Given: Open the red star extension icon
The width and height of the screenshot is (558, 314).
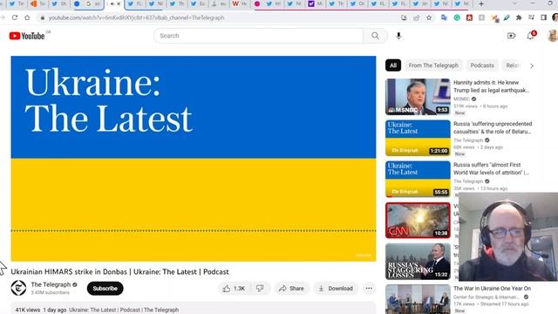Looking at the screenshot, I should 469,17.
